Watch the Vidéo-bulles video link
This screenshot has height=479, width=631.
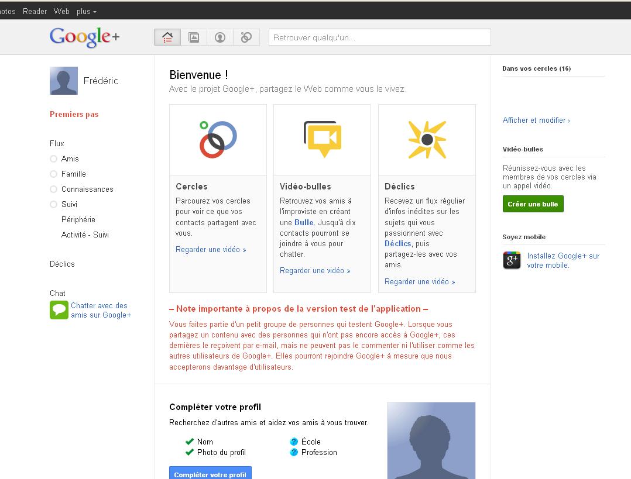315,271
